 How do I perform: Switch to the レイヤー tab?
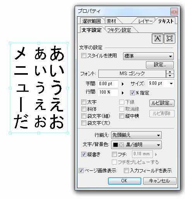[x=145, y=21]
